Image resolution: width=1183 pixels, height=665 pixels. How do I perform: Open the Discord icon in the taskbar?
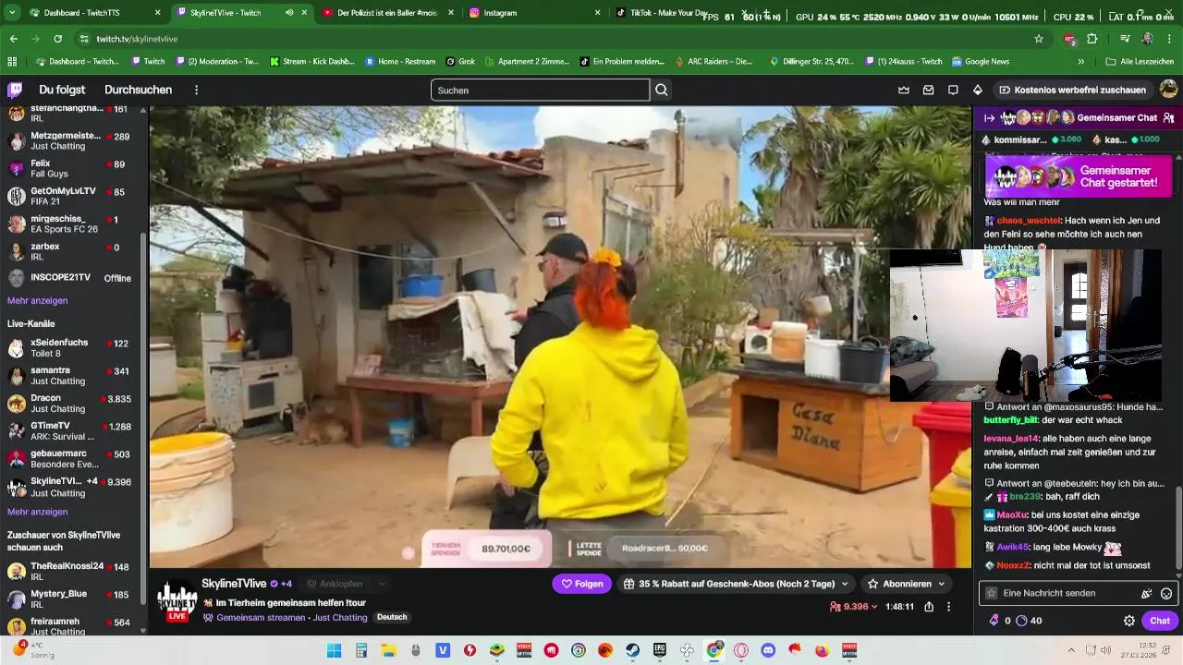(x=767, y=650)
